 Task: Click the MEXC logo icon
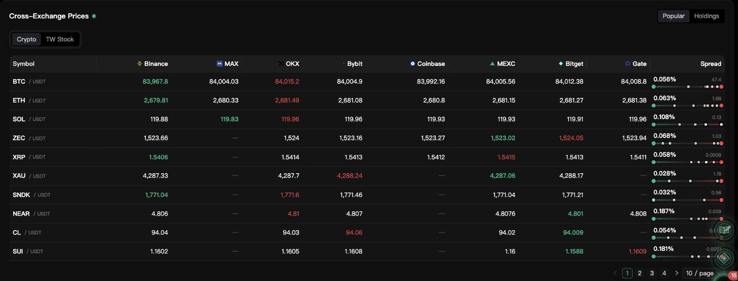[492, 64]
